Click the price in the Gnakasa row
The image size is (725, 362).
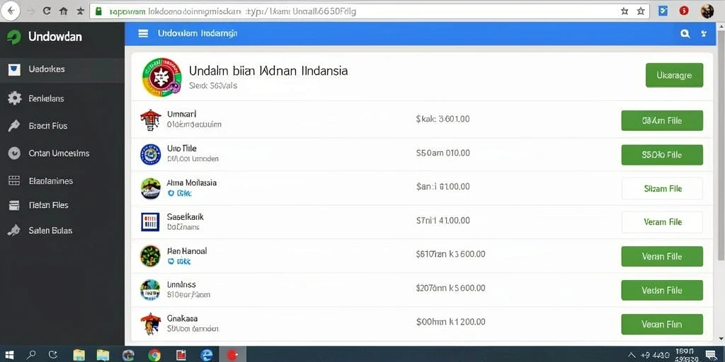pyautogui.click(x=451, y=322)
